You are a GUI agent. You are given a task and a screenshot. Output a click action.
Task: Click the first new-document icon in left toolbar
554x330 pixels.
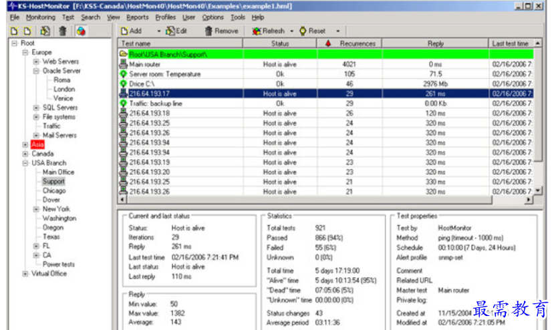[x=14, y=31]
